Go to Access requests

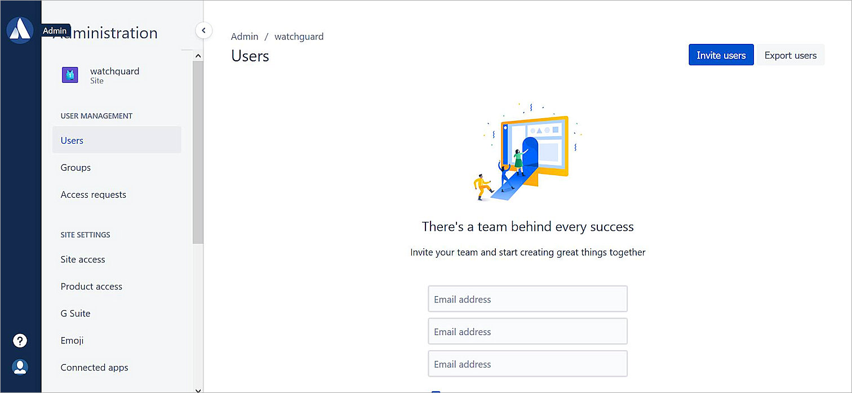pos(94,194)
